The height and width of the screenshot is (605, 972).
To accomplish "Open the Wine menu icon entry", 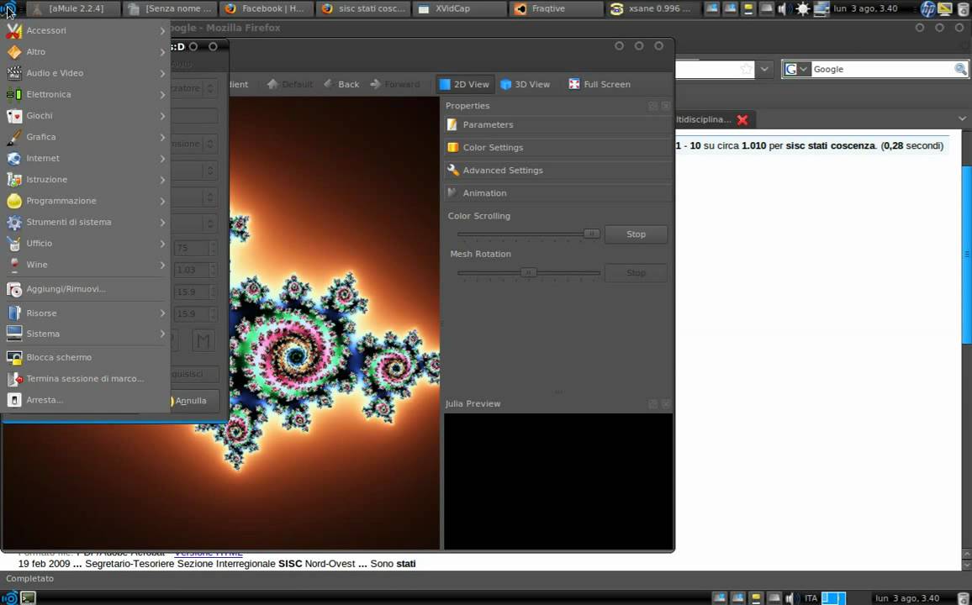I will [x=13, y=265].
